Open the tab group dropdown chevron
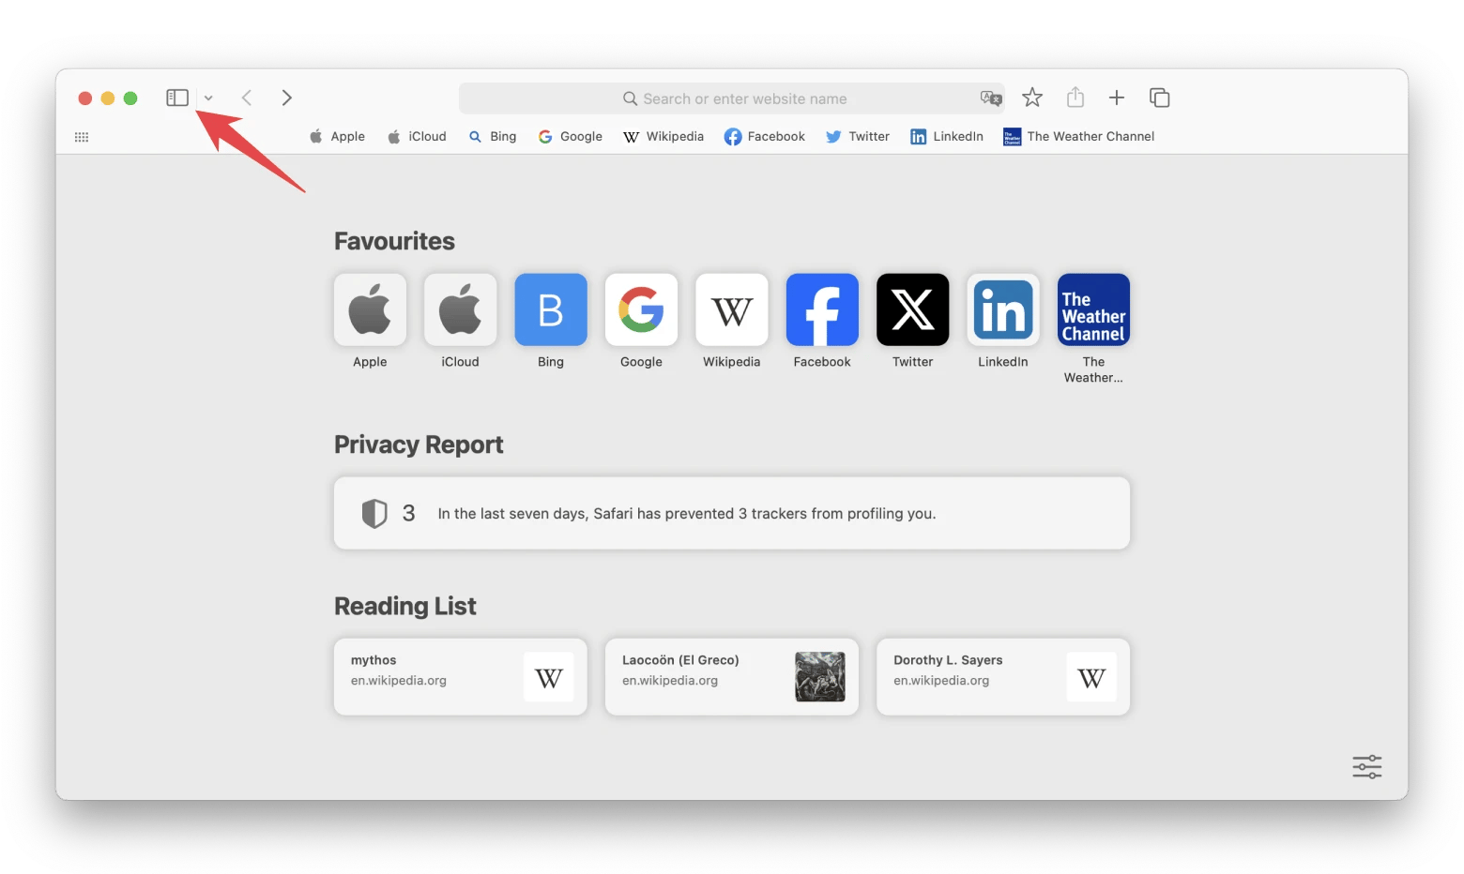Image resolution: width=1464 pixels, height=874 pixels. (208, 98)
